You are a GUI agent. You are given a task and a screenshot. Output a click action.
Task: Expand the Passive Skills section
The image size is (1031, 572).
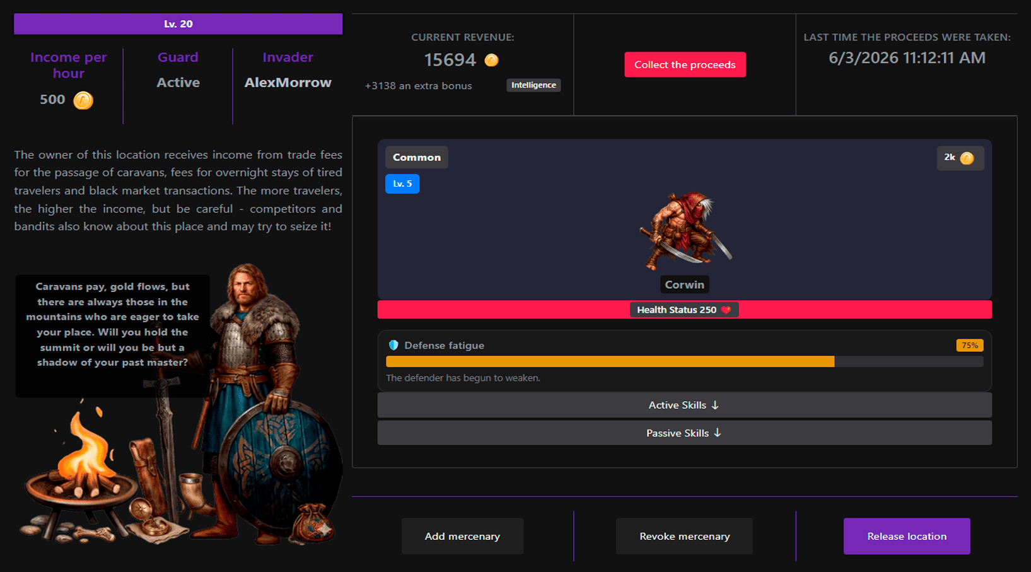click(684, 433)
